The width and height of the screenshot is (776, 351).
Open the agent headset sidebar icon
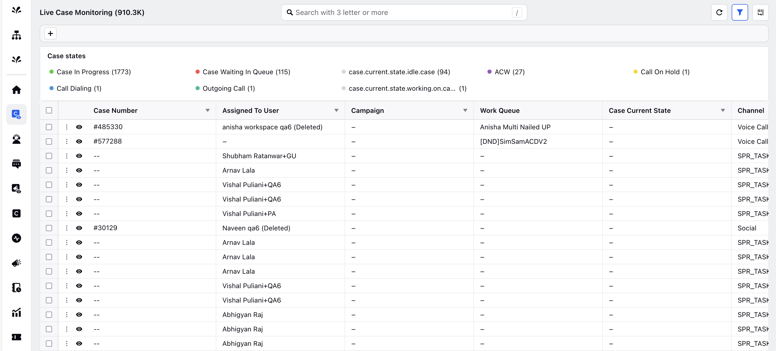tap(16, 139)
